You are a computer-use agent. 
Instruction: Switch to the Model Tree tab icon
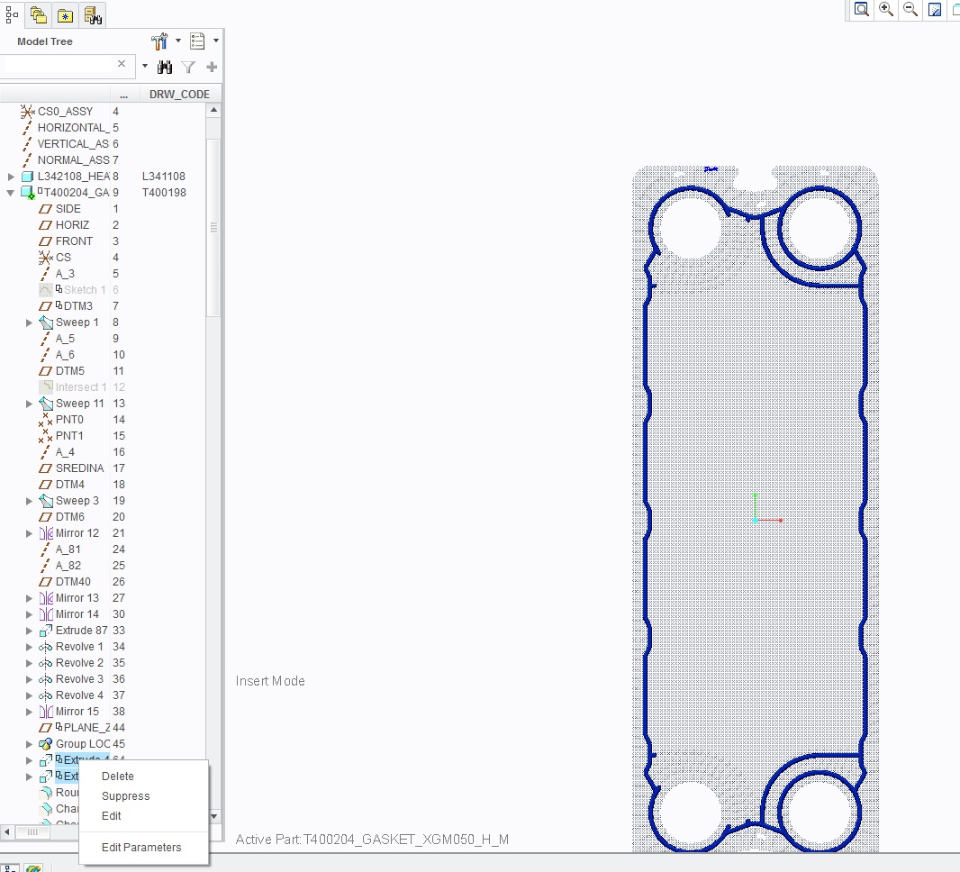coord(11,14)
